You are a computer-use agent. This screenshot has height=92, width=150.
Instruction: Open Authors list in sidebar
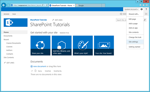9,50
